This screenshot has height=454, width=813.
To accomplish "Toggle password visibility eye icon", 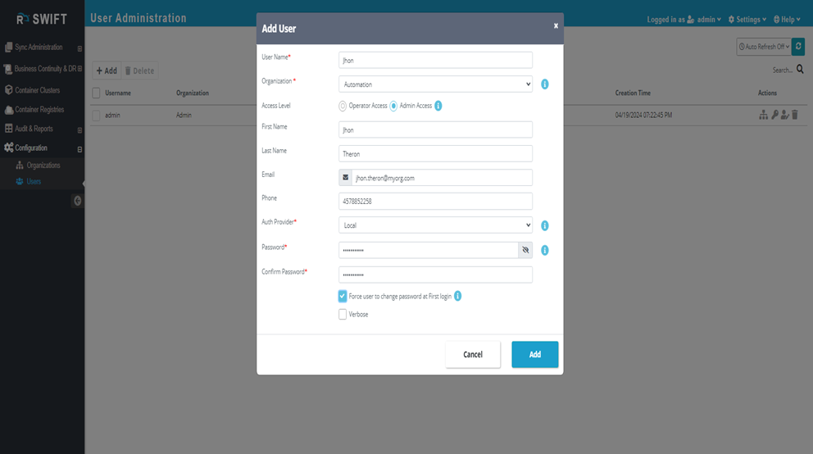I will 525,250.
